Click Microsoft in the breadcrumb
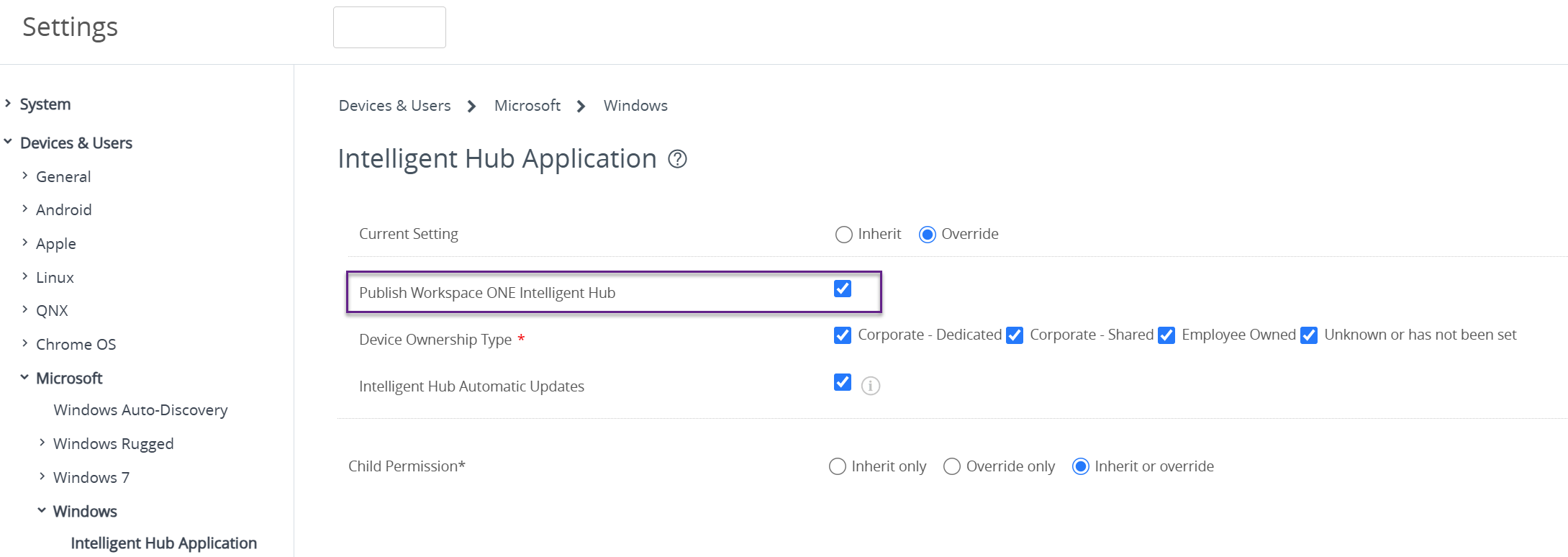The width and height of the screenshot is (1568, 557). coord(527,106)
